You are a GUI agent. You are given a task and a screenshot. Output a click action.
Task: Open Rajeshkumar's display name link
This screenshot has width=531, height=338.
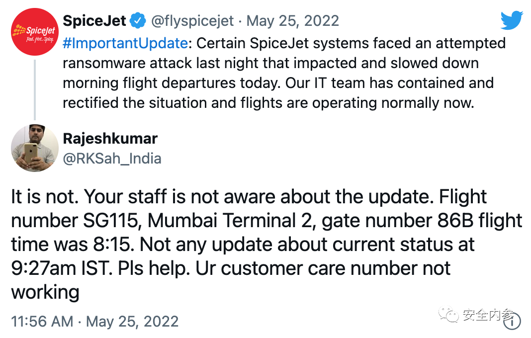tap(110, 138)
